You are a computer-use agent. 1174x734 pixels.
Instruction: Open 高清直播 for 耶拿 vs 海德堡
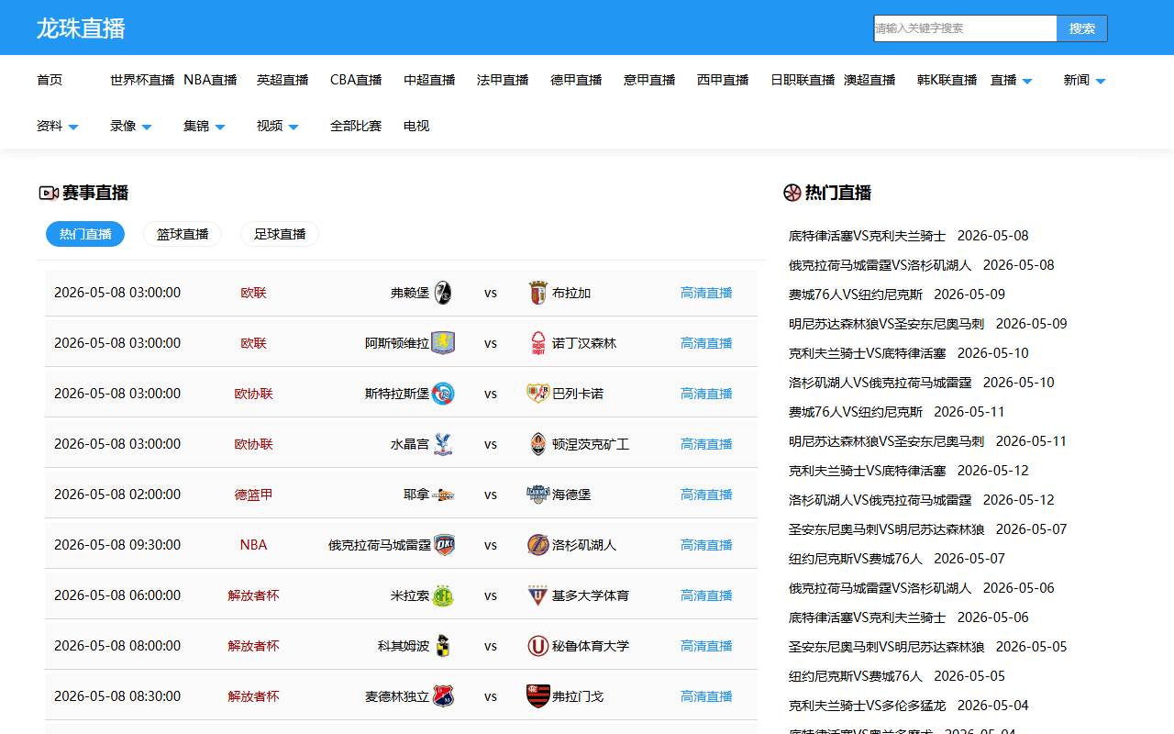(x=706, y=495)
